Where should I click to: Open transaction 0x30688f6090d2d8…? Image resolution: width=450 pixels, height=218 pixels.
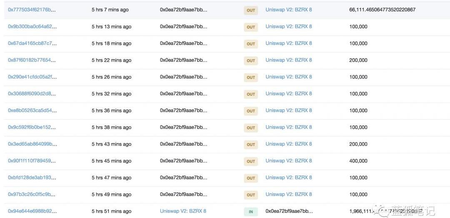point(32,94)
